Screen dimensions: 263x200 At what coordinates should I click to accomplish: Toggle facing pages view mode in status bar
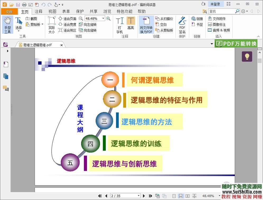(187, 196)
